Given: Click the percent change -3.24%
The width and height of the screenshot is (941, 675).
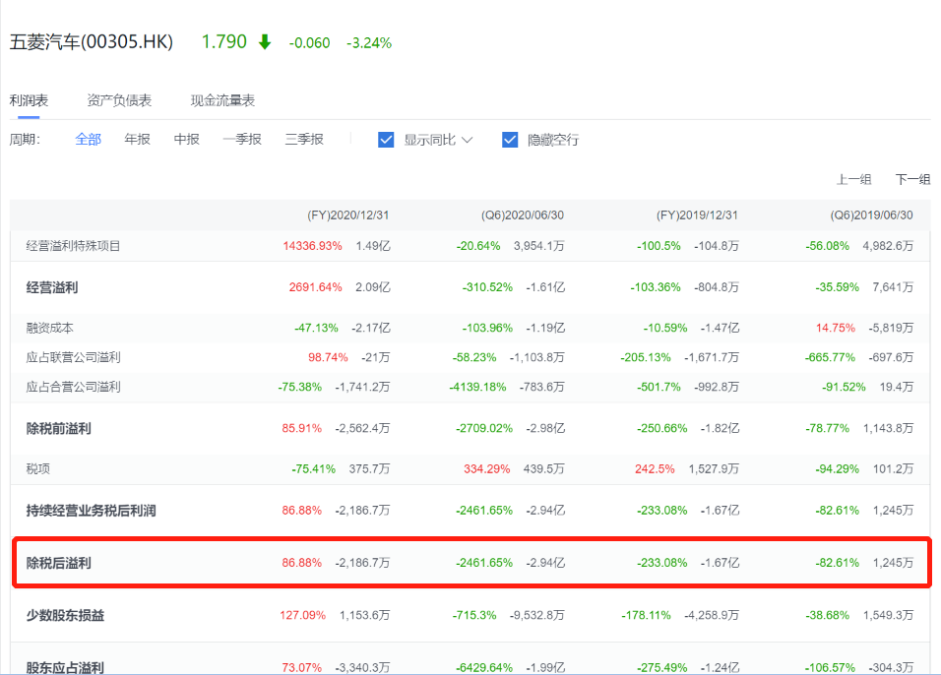Looking at the screenshot, I should click(x=369, y=43).
